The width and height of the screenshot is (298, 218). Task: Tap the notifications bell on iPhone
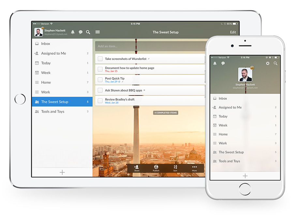click(215, 63)
